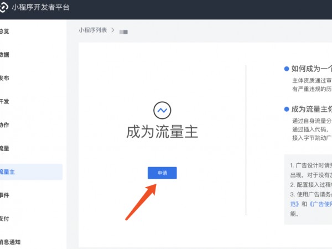Go to 支付 in the sidebar

coord(4,219)
